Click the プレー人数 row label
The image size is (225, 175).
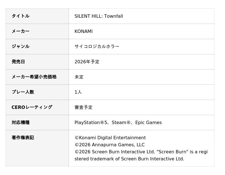point(23,92)
